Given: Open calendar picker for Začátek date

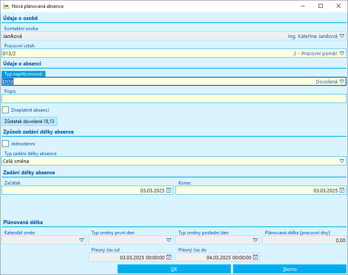Looking at the screenshot, I should pos(169,190).
